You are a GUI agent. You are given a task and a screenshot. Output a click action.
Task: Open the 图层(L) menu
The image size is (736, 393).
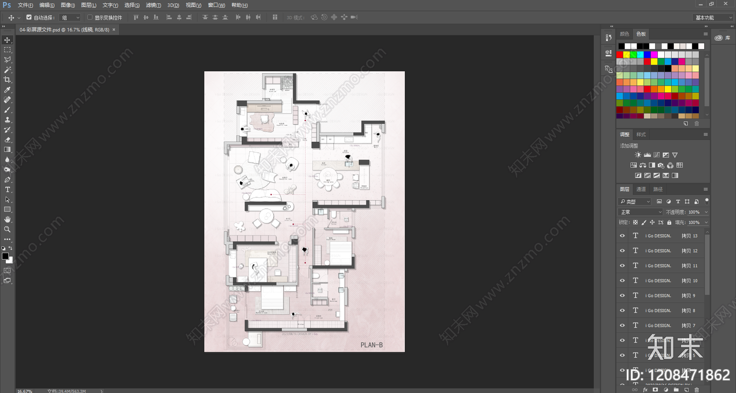88,5
